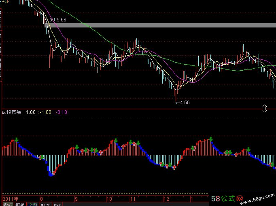Screen dimensions: 276x206
Task: Click the 波段风暴 indicator title
Action: point(12,112)
